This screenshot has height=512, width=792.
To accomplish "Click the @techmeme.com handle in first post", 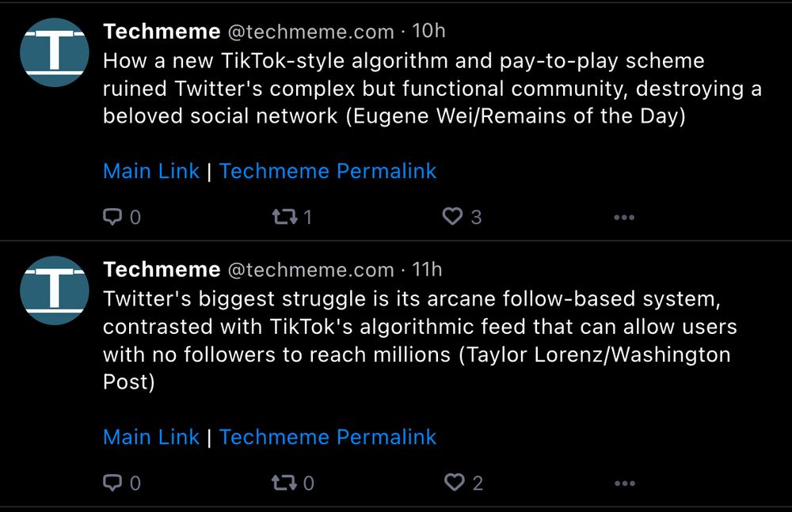I will coord(310,32).
